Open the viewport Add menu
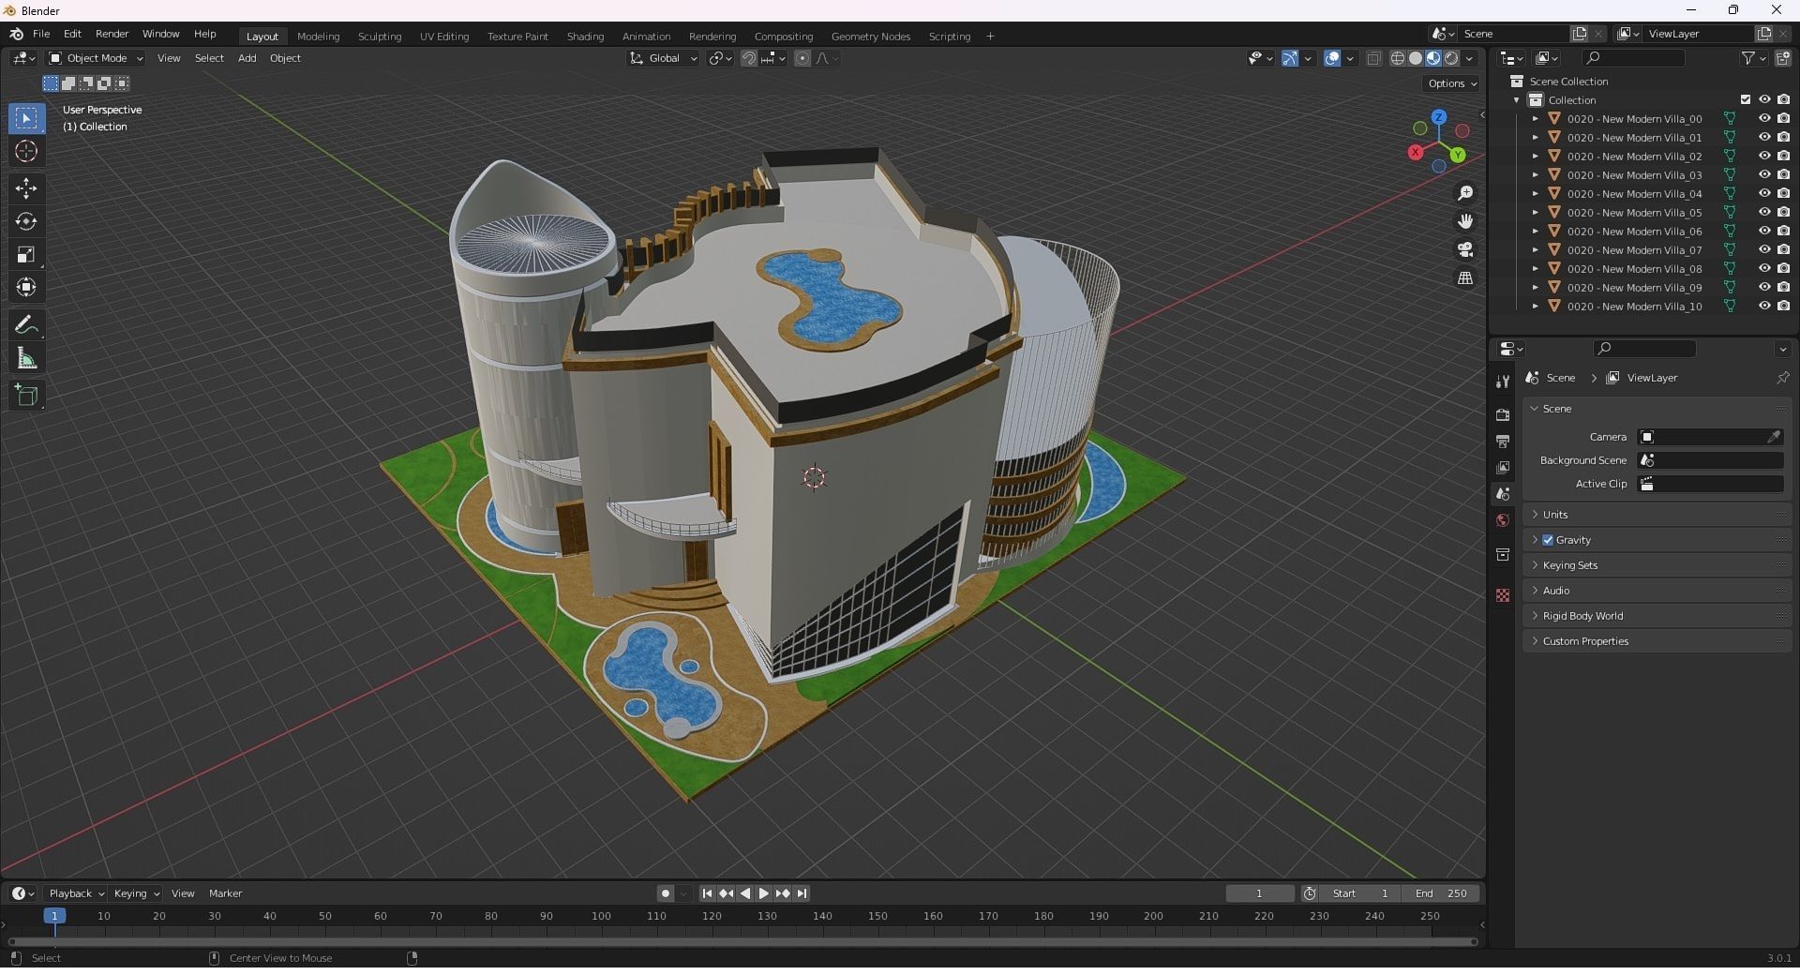Viewport: 1800px width, 975px height. pyautogui.click(x=247, y=58)
